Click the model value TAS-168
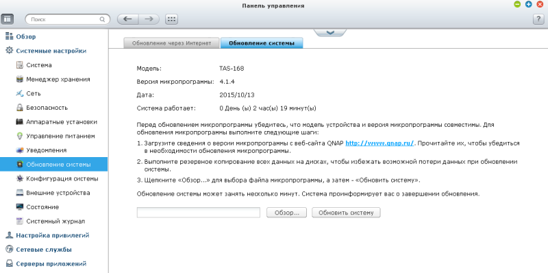 pyautogui.click(x=232, y=69)
